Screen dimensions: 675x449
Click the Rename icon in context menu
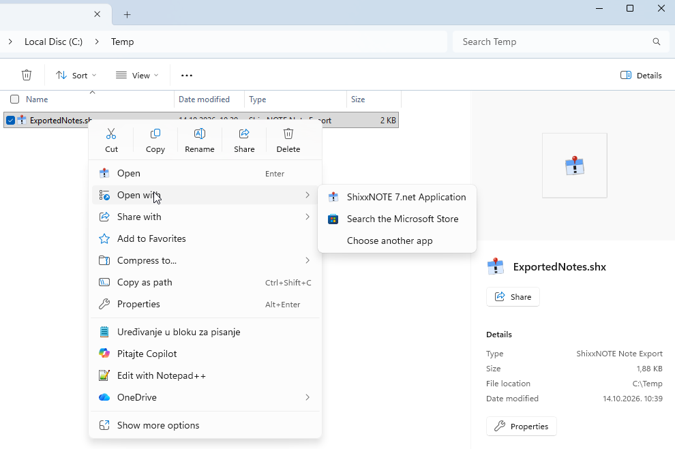coord(199,134)
